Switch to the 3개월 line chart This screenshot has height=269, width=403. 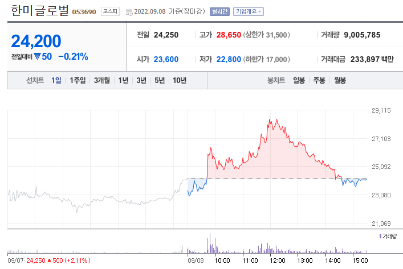[102, 81]
